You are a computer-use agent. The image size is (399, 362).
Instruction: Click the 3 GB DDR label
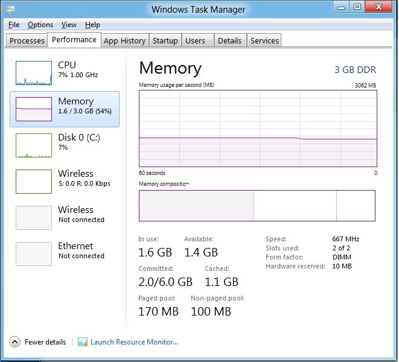tap(355, 70)
